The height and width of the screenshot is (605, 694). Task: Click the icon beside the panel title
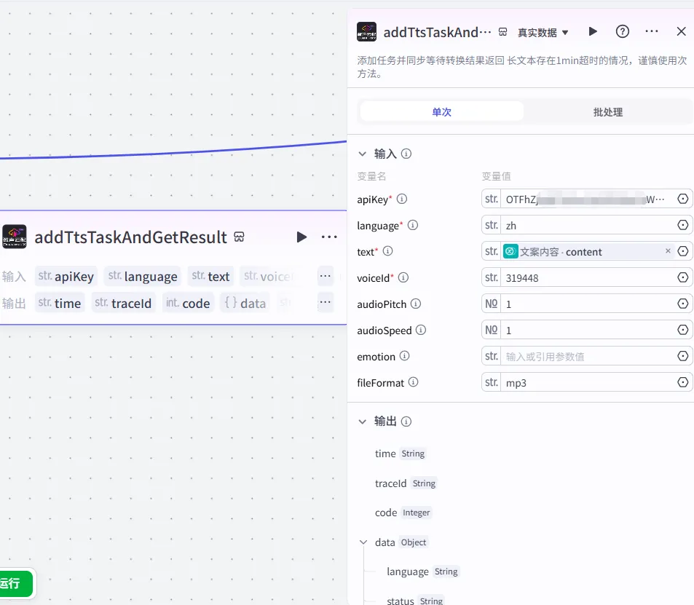pyautogui.click(x=502, y=32)
